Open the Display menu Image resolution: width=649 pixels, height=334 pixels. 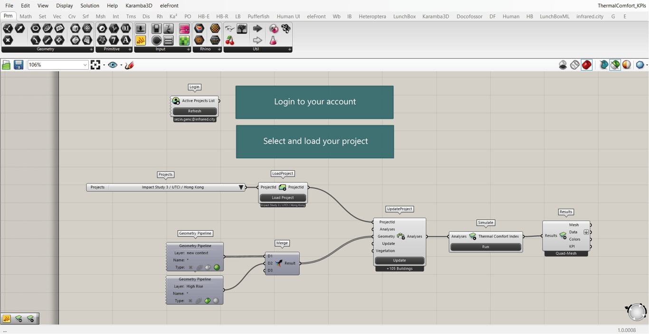64,6
